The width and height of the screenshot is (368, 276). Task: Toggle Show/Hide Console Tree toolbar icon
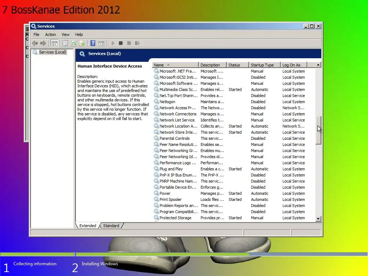pyautogui.click(x=55, y=43)
